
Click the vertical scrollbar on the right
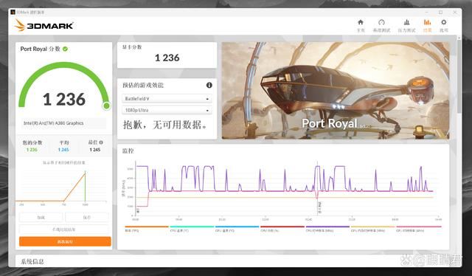(459, 77)
